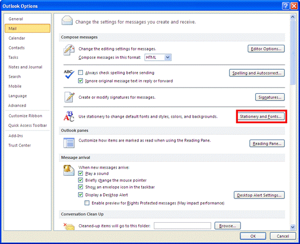
Task: Switch to the Add-Ins category
Action: (x=28, y=136)
